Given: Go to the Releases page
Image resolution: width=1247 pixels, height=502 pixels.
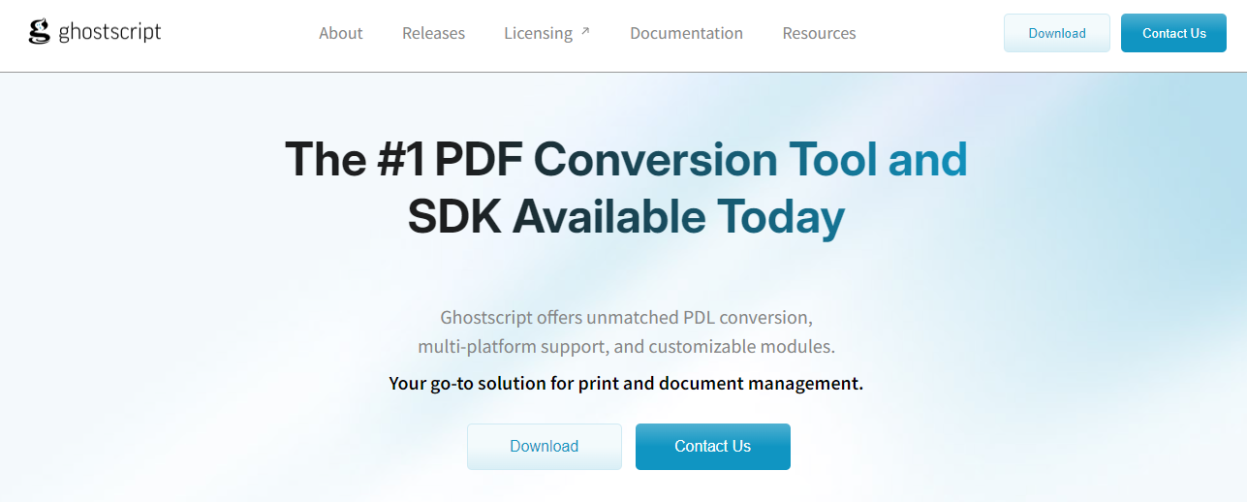Looking at the screenshot, I should [433, 33].
